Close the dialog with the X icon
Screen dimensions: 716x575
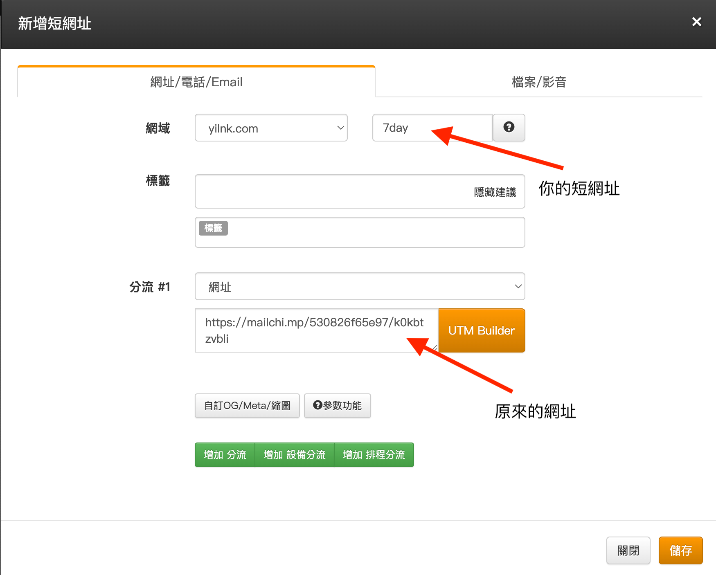696,22
